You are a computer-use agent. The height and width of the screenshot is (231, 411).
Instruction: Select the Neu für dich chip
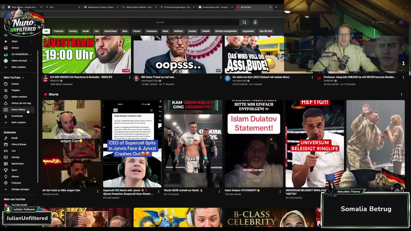click(266, 31)
